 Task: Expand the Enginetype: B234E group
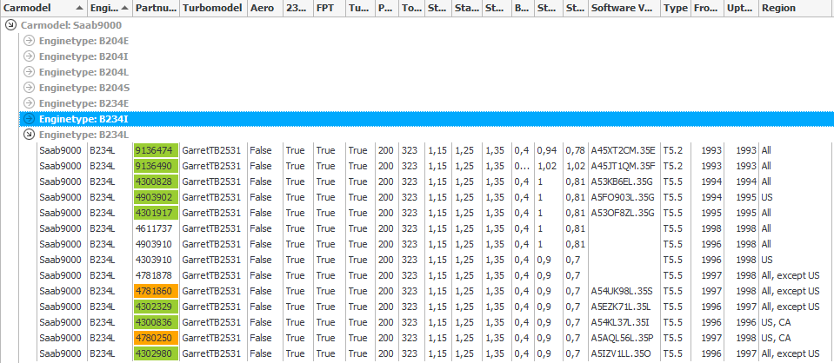(x=28, y=103)
